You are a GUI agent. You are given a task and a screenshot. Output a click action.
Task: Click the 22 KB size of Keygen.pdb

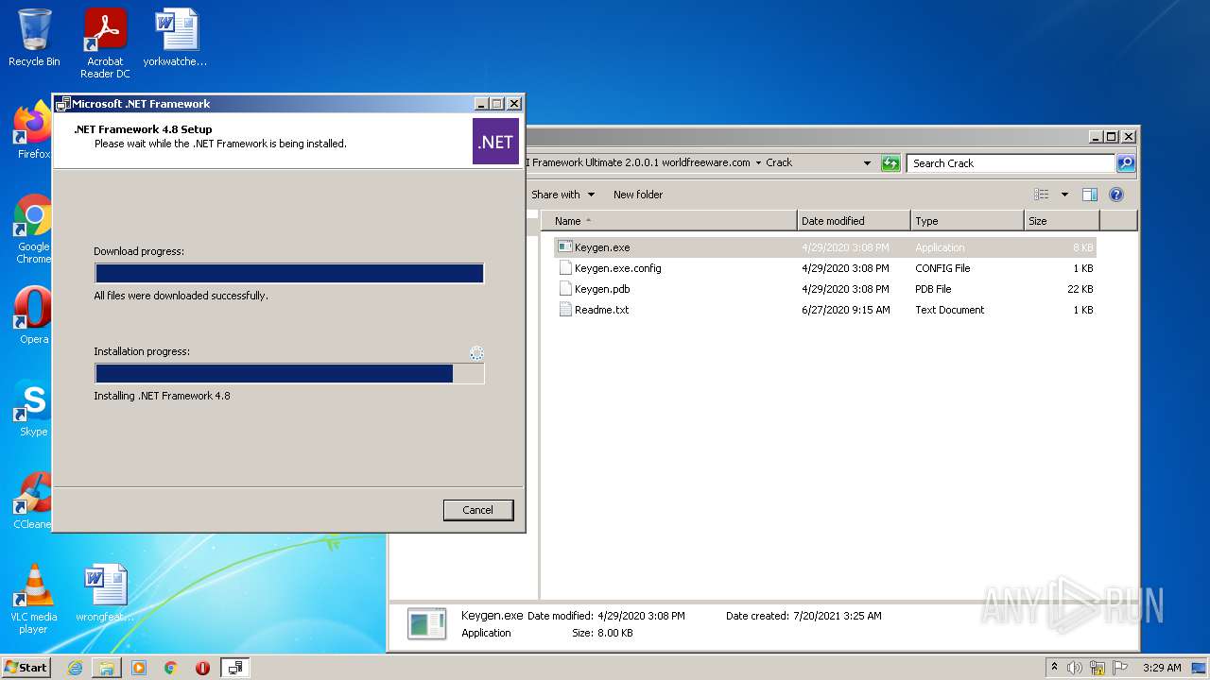1080,289
